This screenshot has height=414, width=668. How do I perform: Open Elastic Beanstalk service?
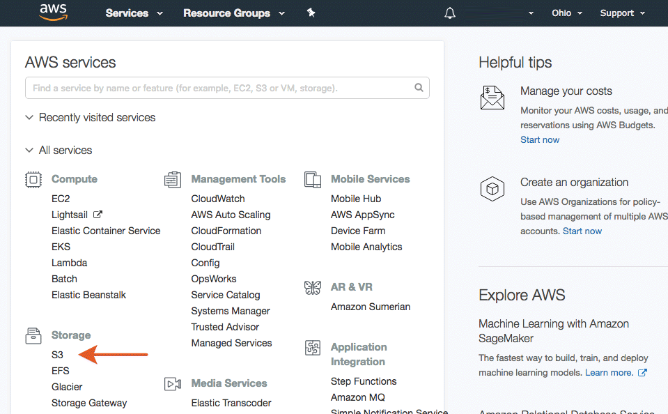[88, 295]
